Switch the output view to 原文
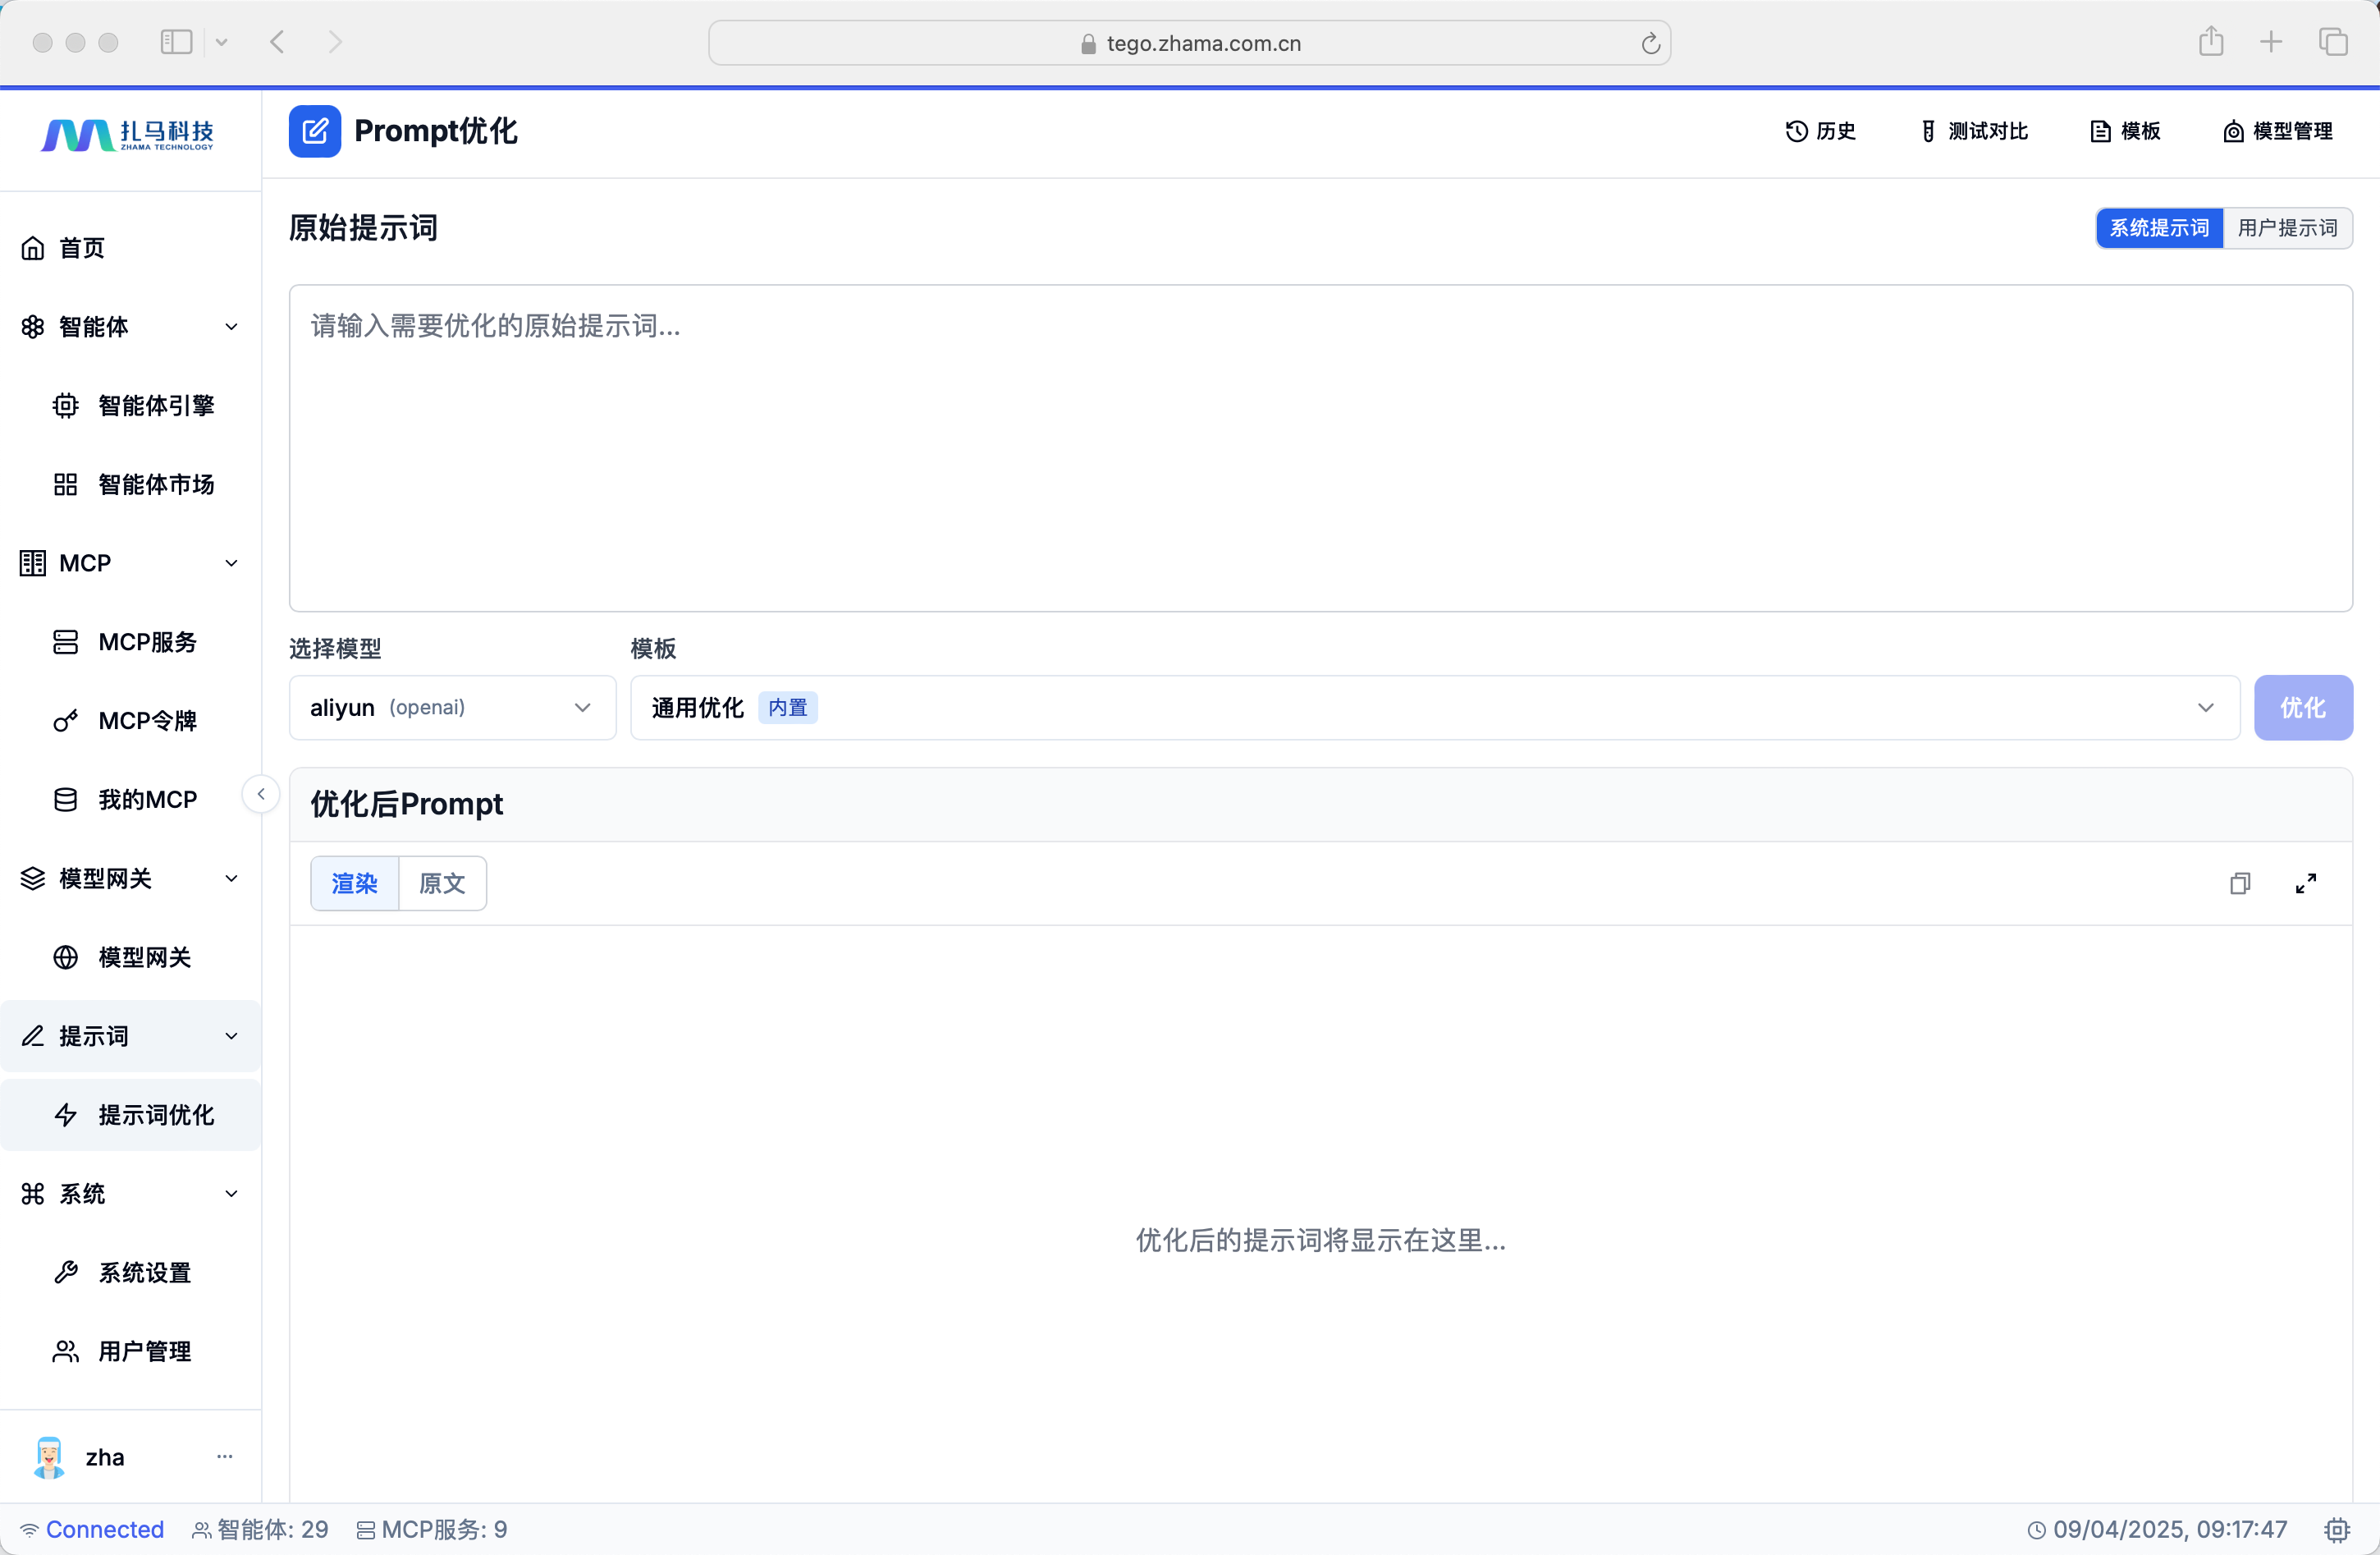Image resolution: width=2380 pixels, height=1555 pixels. 442,883
